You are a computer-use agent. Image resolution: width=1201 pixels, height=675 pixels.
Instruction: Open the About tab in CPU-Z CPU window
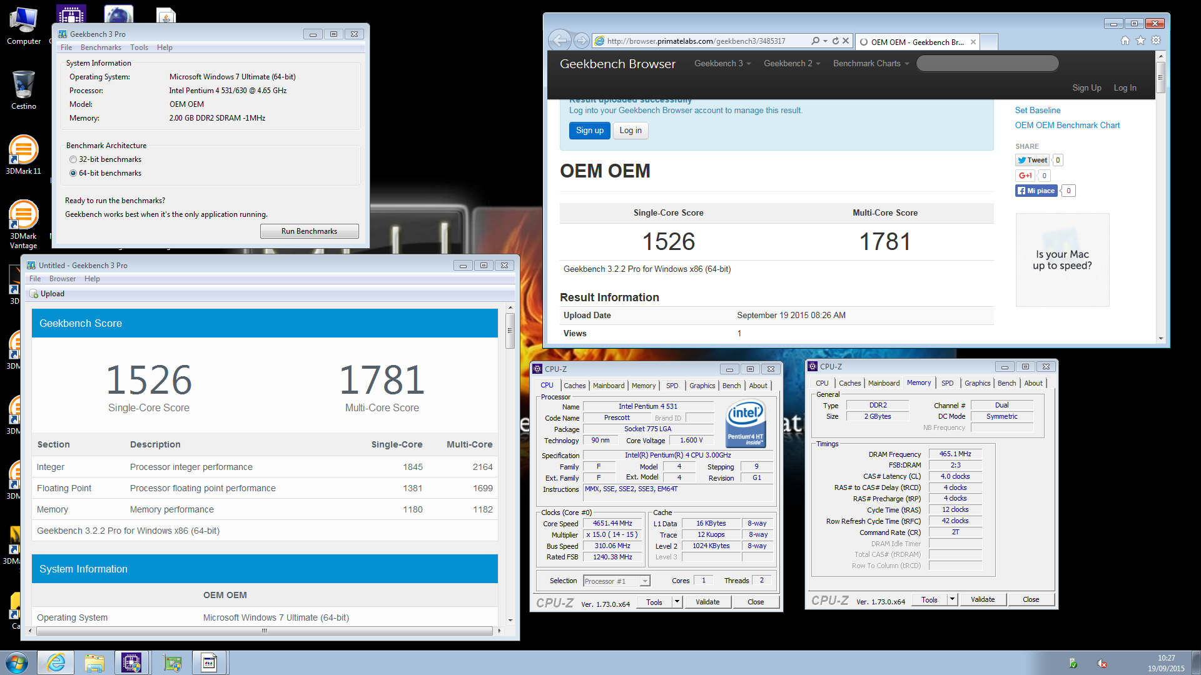click(x=758, y=386)
